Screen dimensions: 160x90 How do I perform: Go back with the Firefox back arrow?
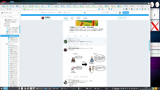click(x=2, y=9)
